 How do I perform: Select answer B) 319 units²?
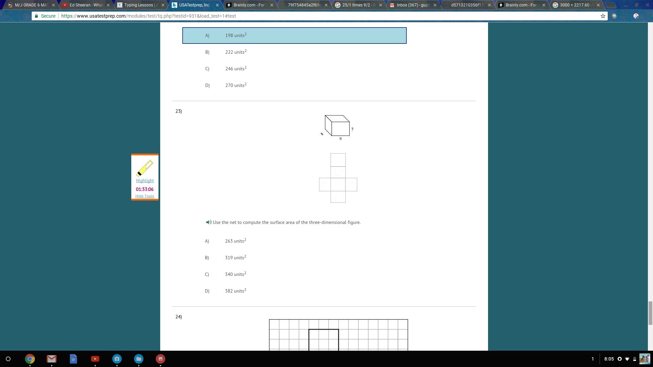(x=235, y=258)
